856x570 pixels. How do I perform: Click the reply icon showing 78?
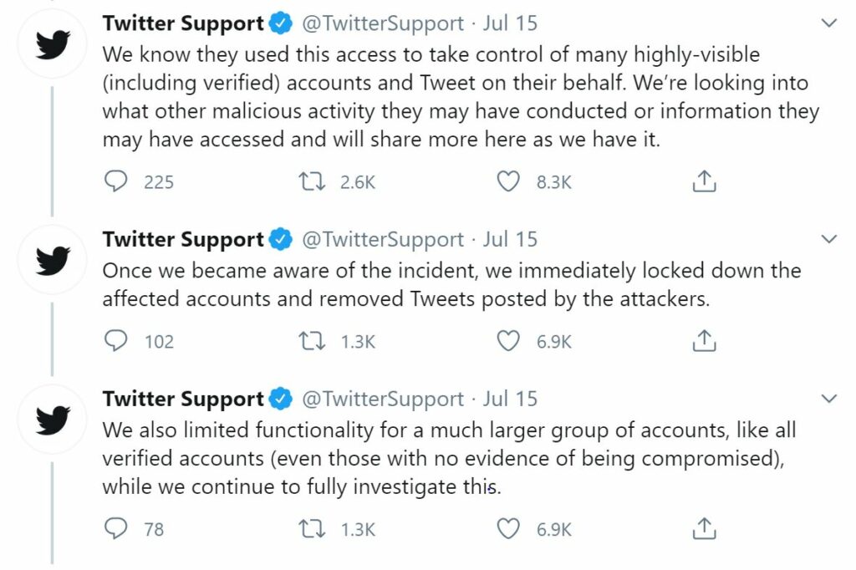[x=117, y=529]
